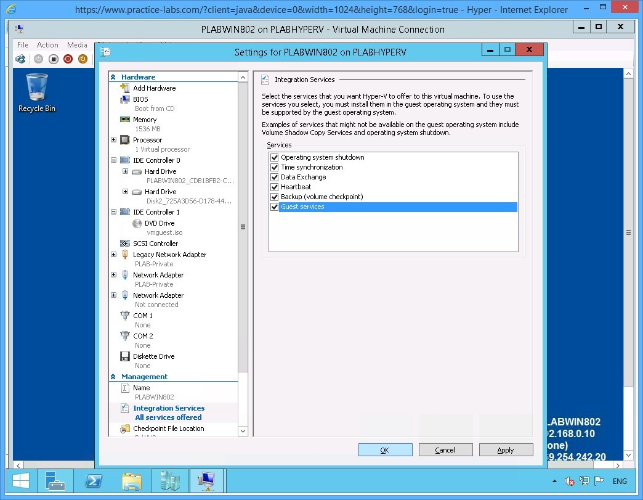Open the Recycle Bin on the desktop
Screen dimensions: 643x500
(x=37, y=91)
